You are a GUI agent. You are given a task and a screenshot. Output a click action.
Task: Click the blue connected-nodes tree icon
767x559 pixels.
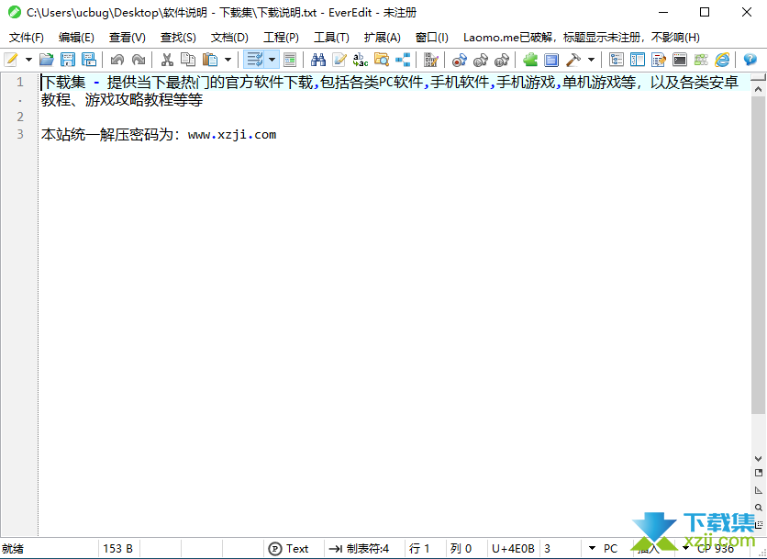pyautogui.click(x=403, y=60)
